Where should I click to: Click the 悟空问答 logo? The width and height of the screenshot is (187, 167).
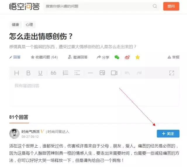pyautogui.click(x=25, y=6)
